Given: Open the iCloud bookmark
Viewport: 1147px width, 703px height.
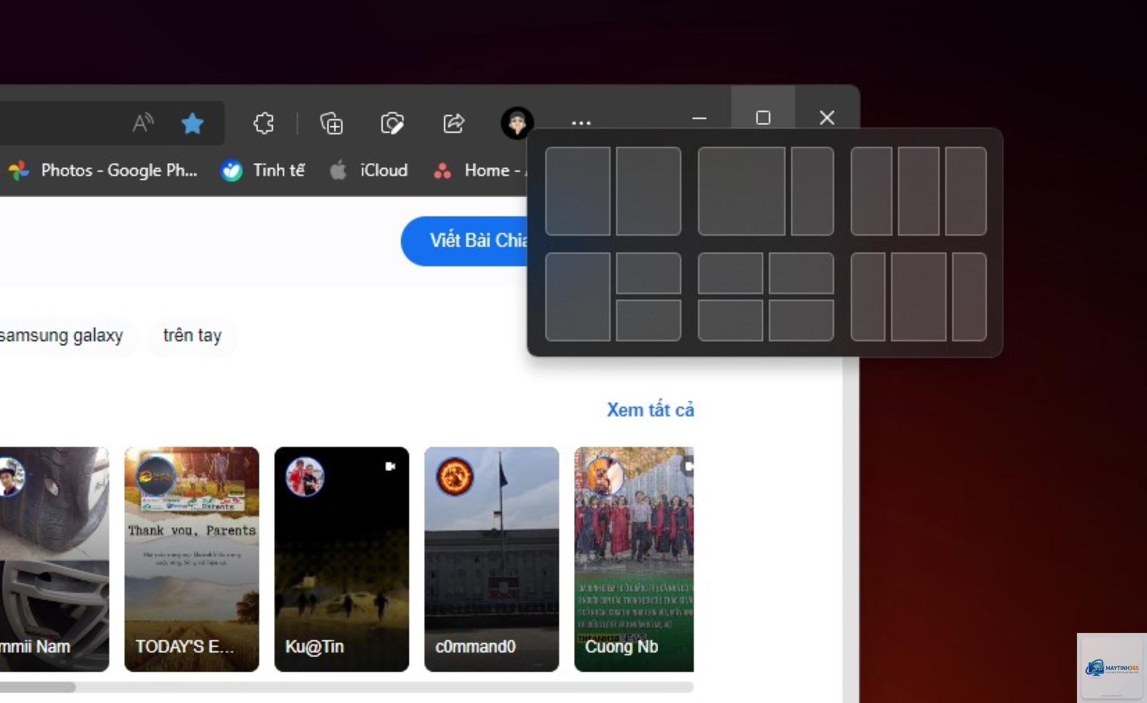Looking at the screenshot, I should pyautogui.click(x=369, y=170).
